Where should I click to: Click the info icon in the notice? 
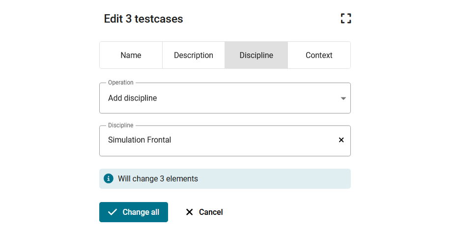point(109,179)
